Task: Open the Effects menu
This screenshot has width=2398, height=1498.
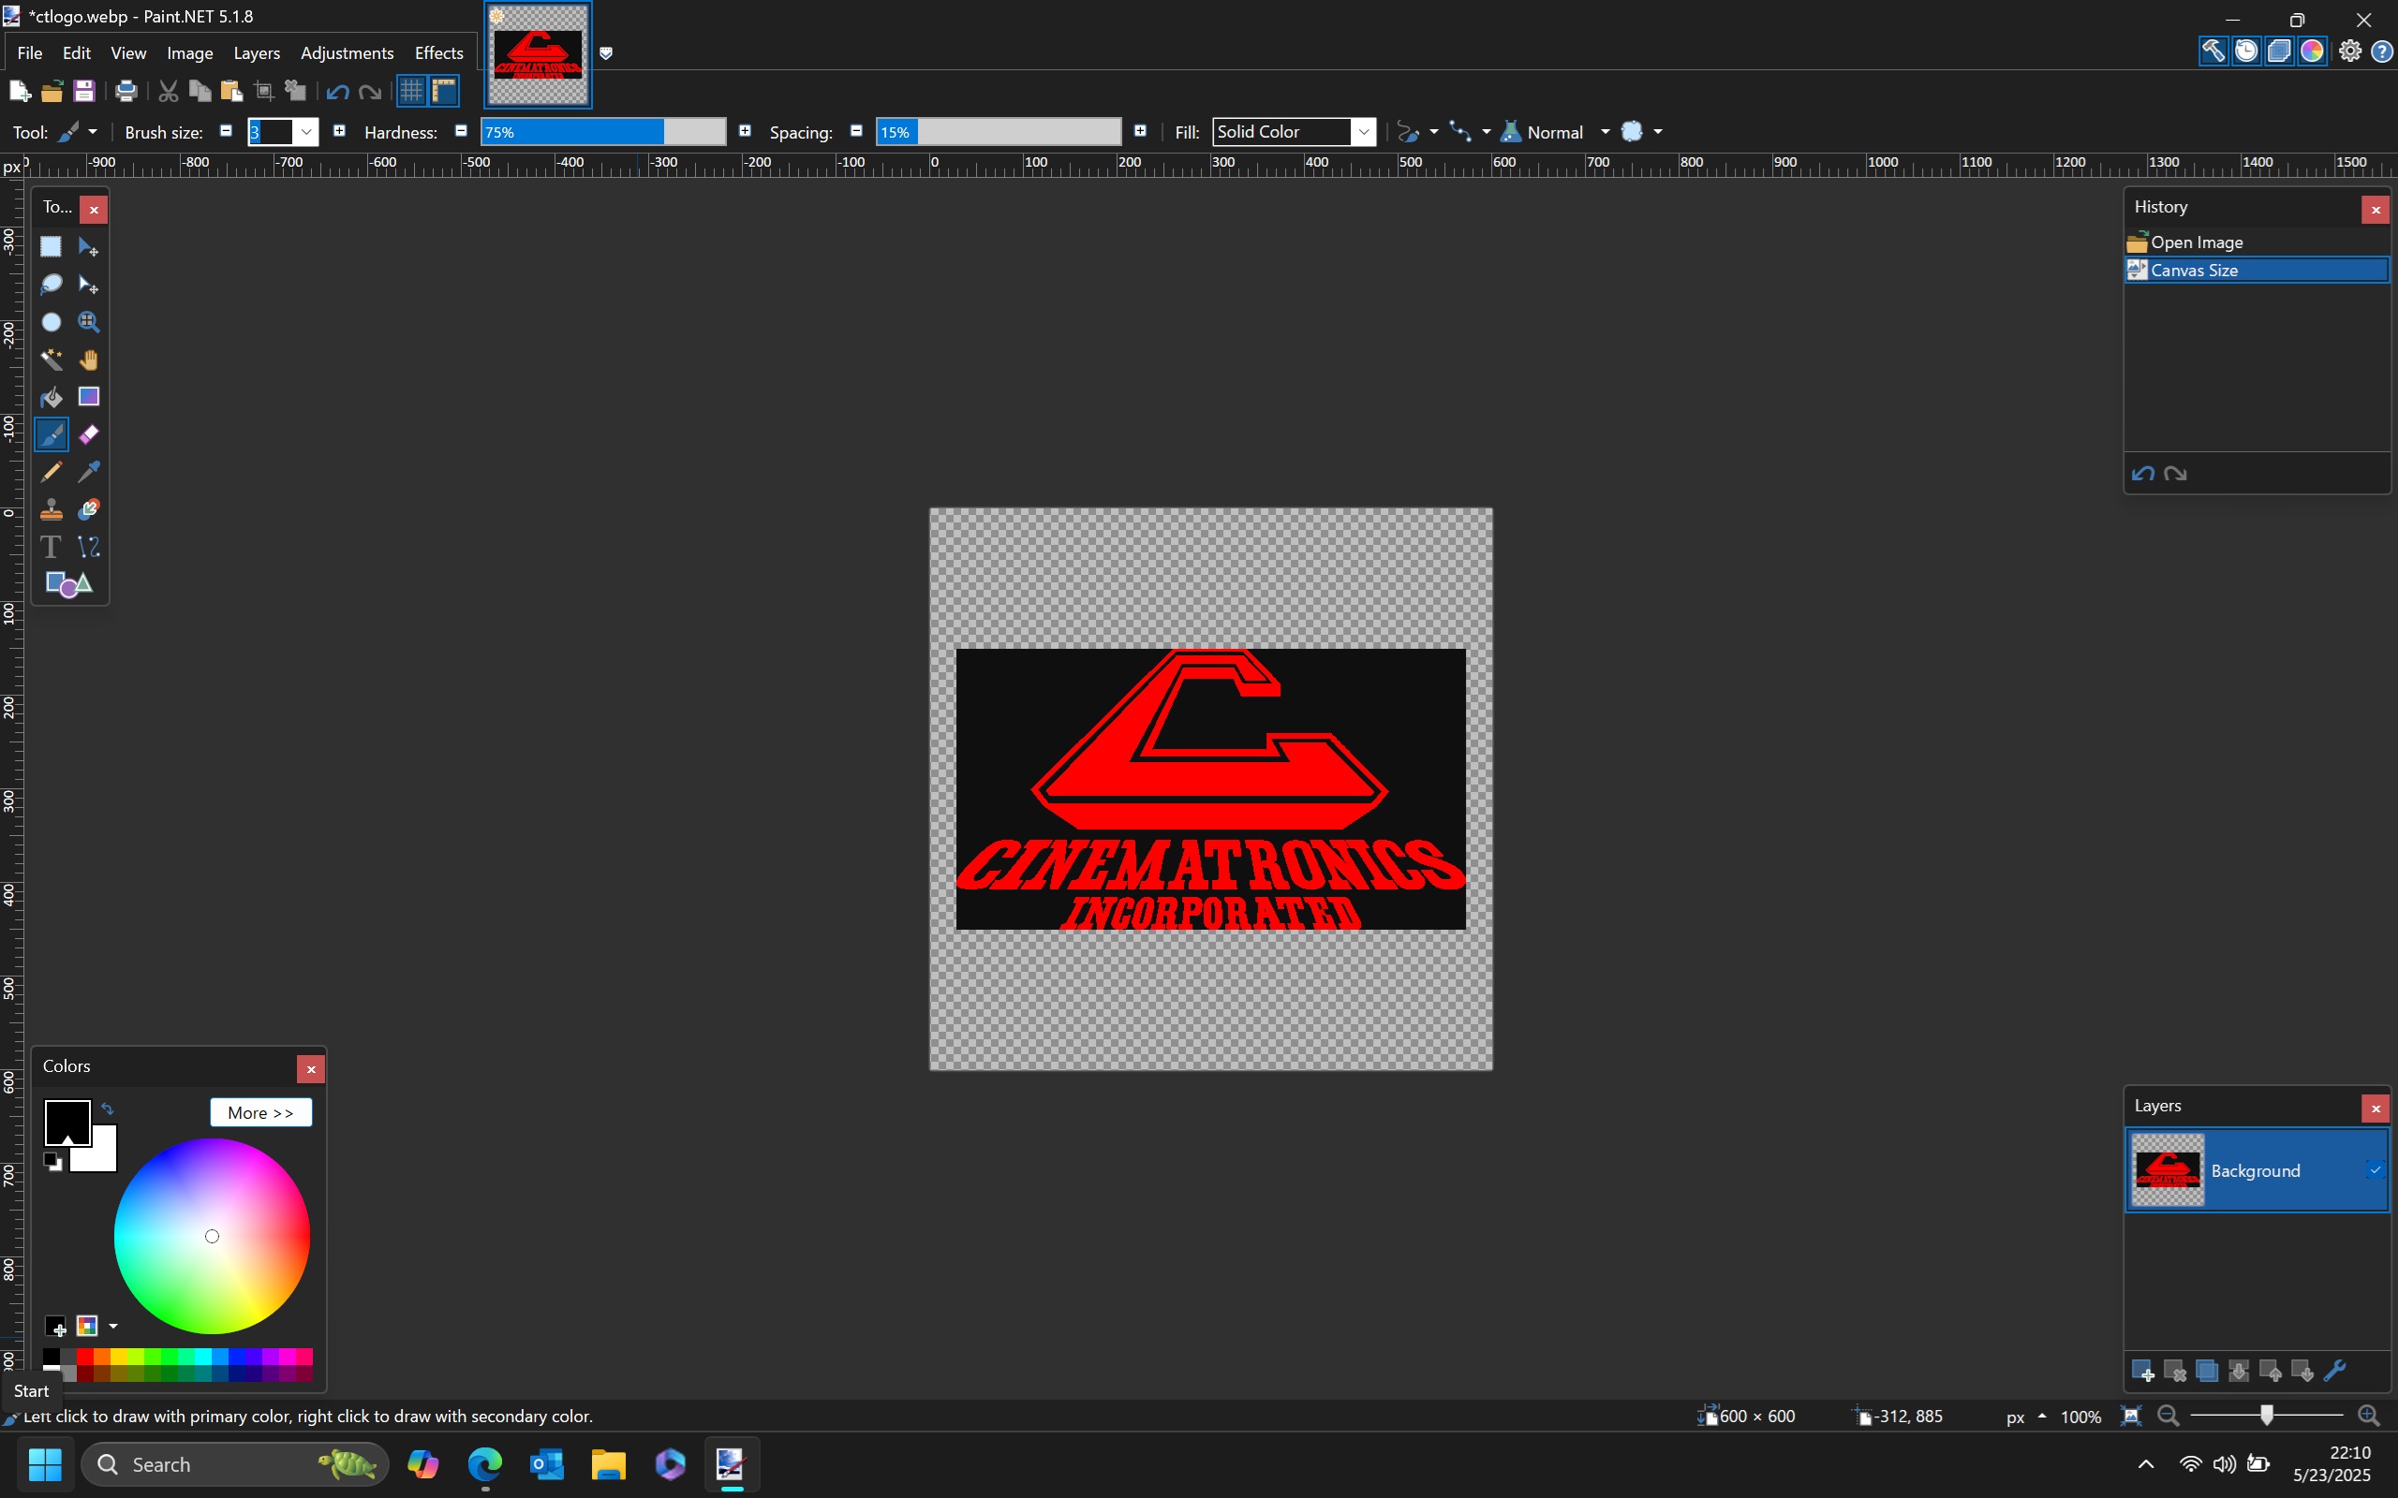Action: (x=438, y=53)
